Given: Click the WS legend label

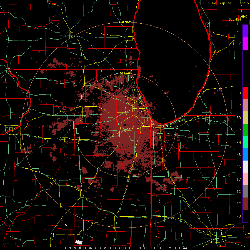Looking at the screenshot, I should click(238, 154).
